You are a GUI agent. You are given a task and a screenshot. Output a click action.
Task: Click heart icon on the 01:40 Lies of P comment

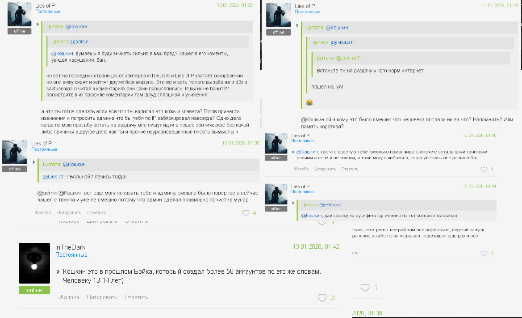click(484, 170)
